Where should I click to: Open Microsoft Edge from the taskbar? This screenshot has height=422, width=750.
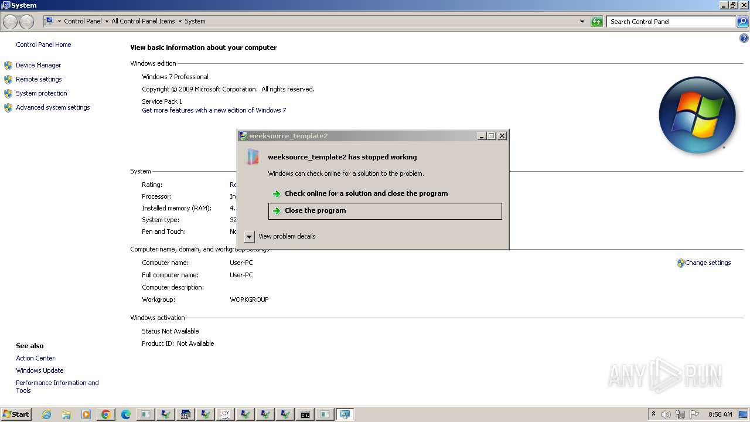126,414
